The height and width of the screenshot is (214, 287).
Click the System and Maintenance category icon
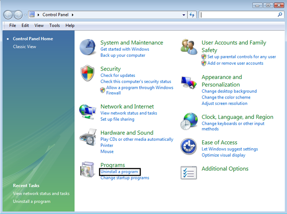(88, 48)
